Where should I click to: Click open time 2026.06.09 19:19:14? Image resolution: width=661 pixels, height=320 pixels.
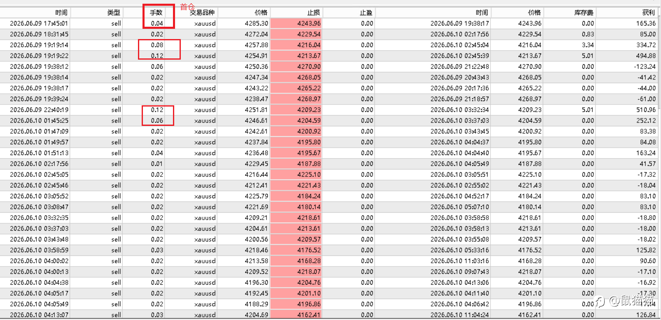pos(39,45)
